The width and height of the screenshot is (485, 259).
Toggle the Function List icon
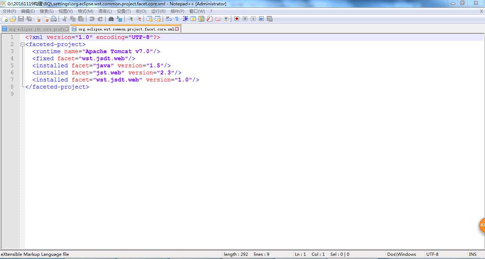pos(210,19)
